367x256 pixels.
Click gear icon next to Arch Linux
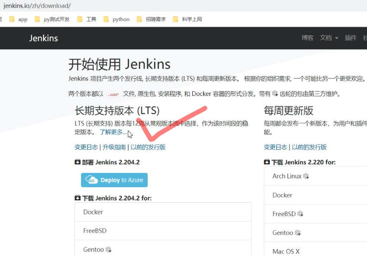click(306, 176)
